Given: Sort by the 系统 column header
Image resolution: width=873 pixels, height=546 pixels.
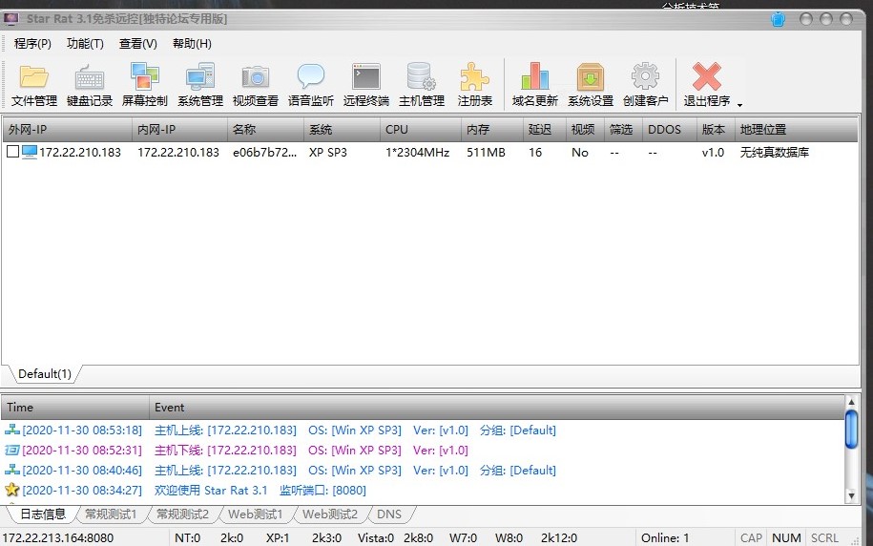Looking at the screenshot, I should tap(342, 129).
